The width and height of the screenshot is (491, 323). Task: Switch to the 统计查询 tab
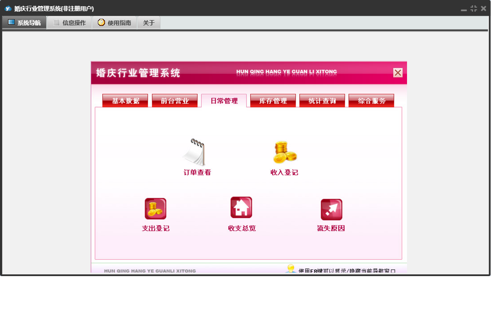coord(322,101)
